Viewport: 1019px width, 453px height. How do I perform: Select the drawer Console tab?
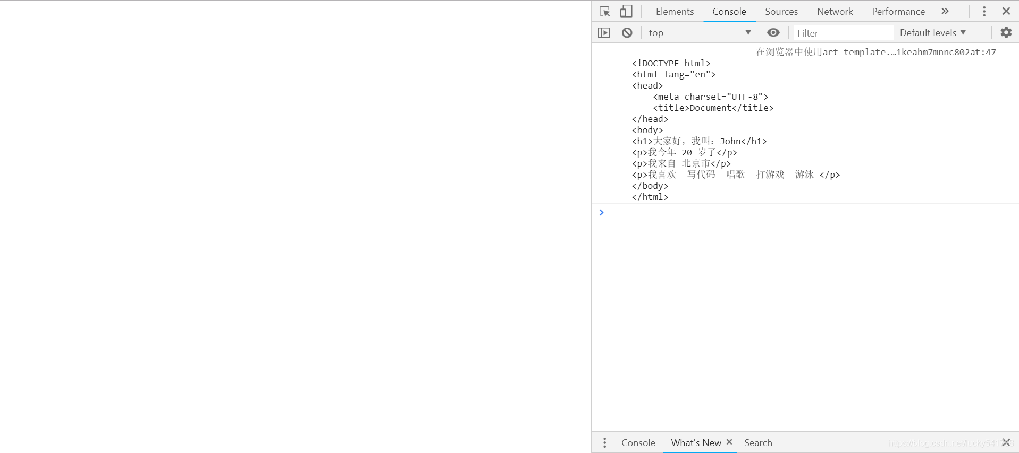[x=638, y=443]
